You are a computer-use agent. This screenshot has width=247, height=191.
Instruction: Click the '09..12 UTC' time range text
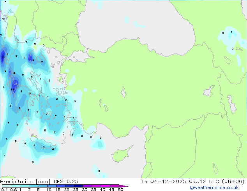tap(204, 182)
